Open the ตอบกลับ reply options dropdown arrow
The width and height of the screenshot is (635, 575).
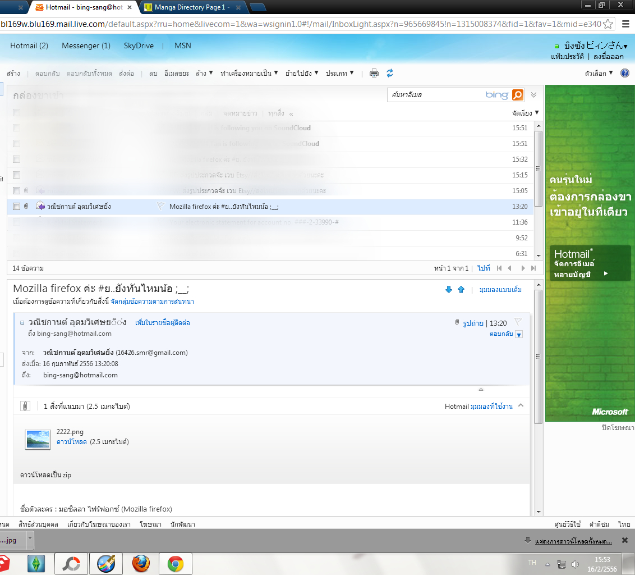(x=519, y=335)
